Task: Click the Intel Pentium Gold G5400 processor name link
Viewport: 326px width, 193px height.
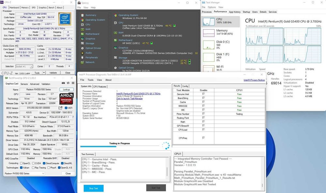Action: coord(138,94)
